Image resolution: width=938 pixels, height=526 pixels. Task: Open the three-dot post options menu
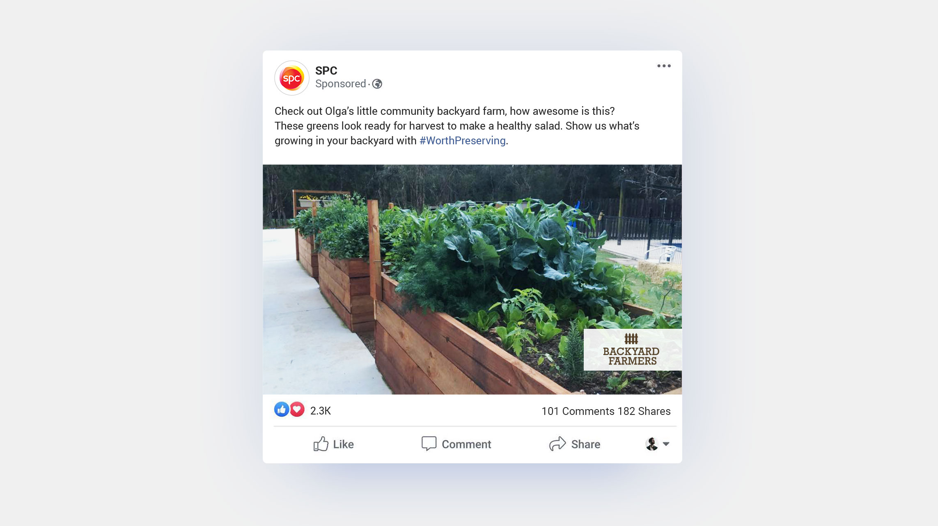click(x=664, y=66)
